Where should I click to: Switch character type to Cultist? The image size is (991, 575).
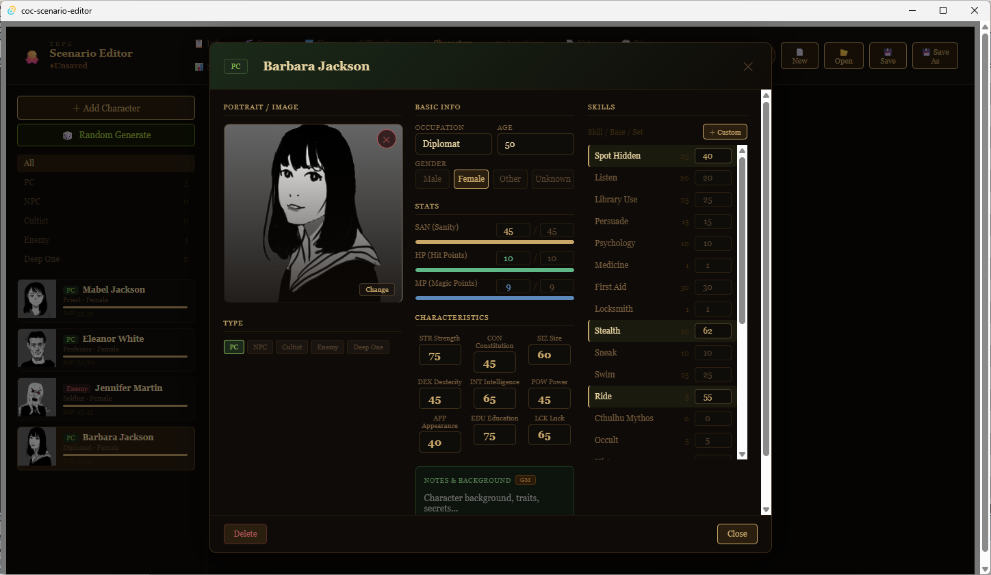click(292, 347)
